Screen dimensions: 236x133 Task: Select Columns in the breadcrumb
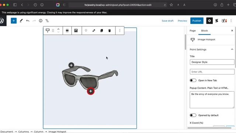[24, 132]
